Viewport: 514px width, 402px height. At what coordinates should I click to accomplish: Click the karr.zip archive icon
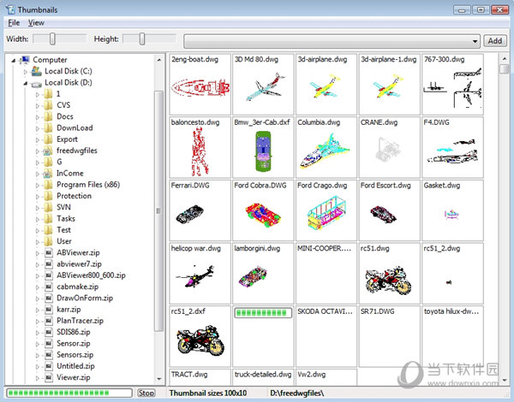49,310
